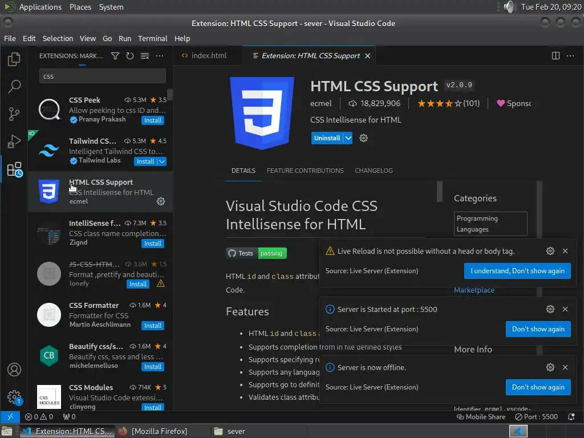Open the Run and Debug view

coord(14,141)
